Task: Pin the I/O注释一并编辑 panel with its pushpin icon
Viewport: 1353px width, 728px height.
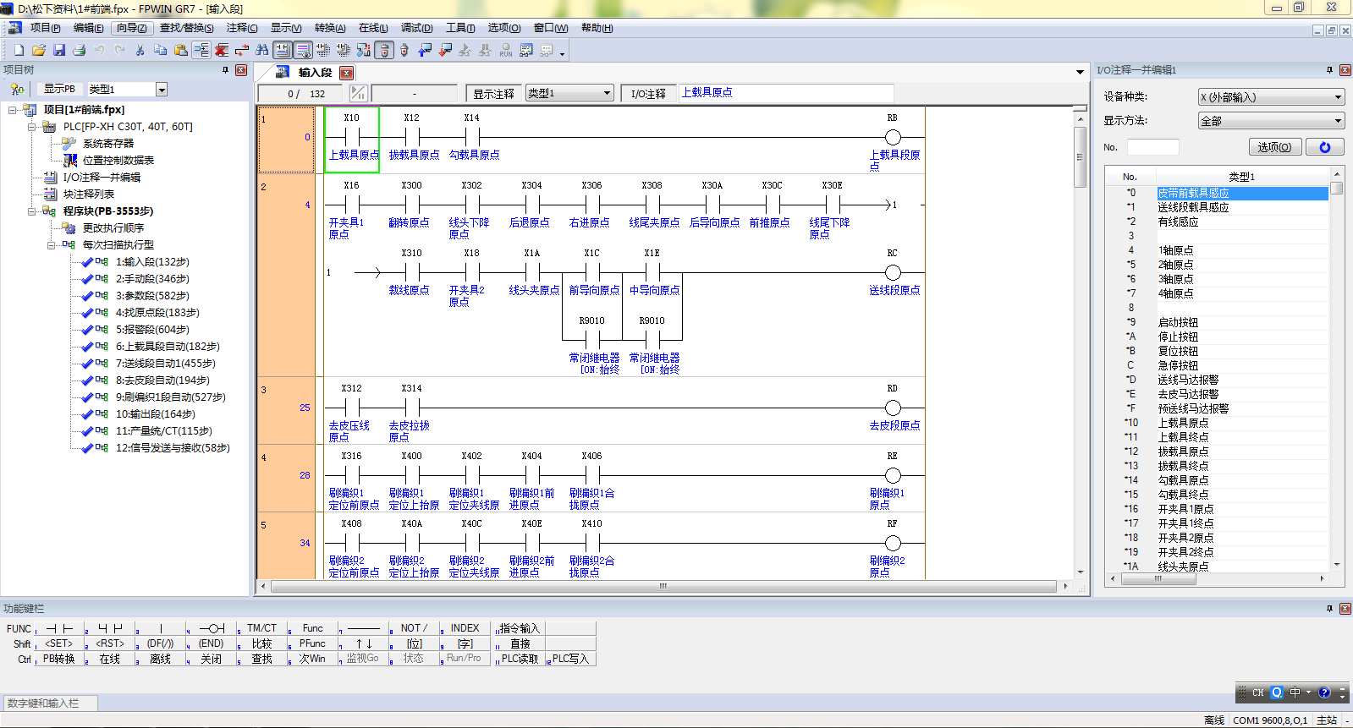Action: click(x=1329, y=70)
